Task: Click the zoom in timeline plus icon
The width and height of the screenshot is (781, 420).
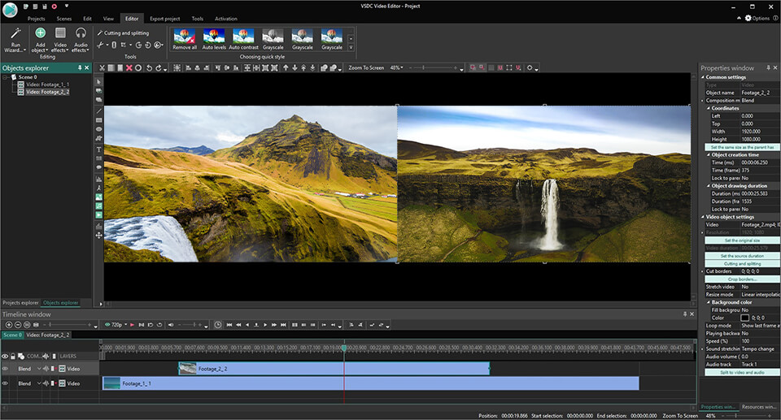Action: (x=8, y=325)
